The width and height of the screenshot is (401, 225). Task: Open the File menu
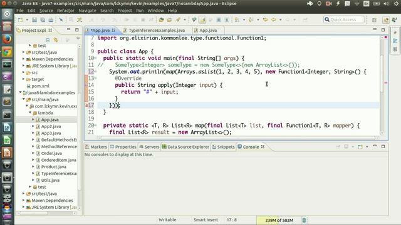coord(19,11)
